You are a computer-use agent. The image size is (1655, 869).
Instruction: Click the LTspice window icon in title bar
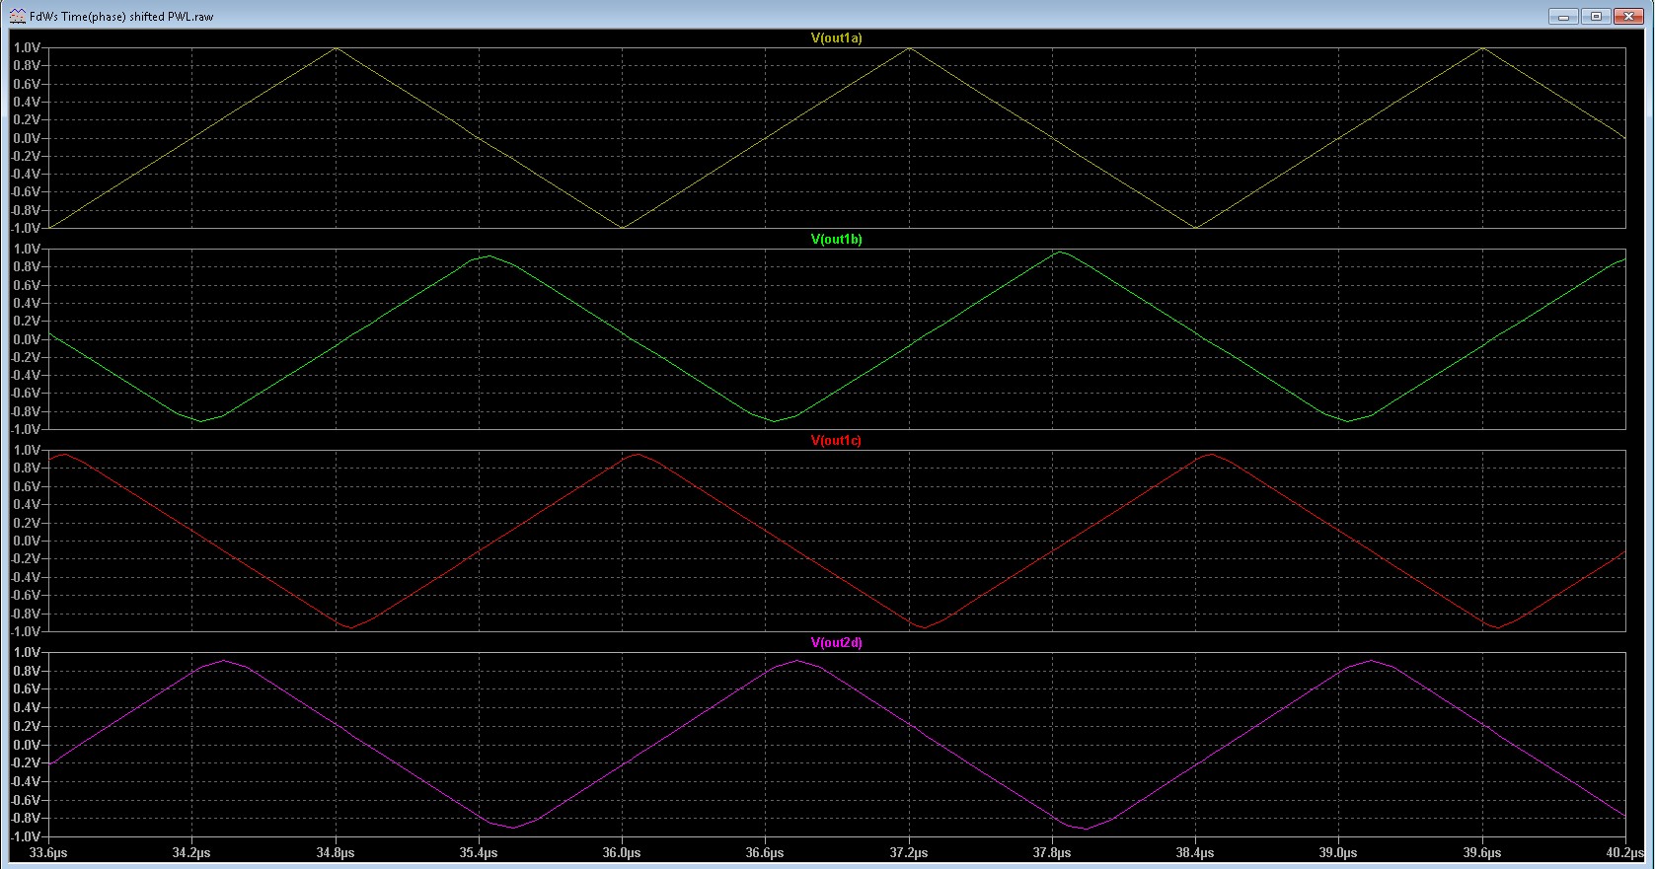pyautogui.click(x=18, y=16)
